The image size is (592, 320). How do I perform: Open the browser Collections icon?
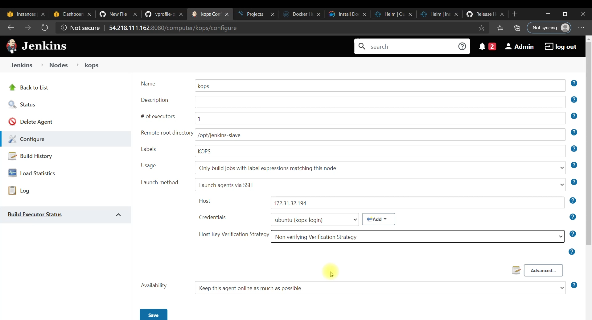coord(517,28)
